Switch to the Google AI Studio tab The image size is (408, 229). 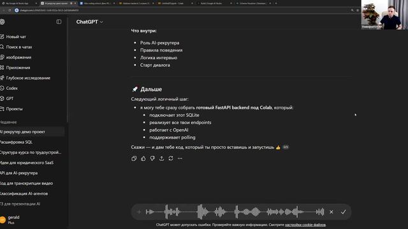(x=214, y=3)
